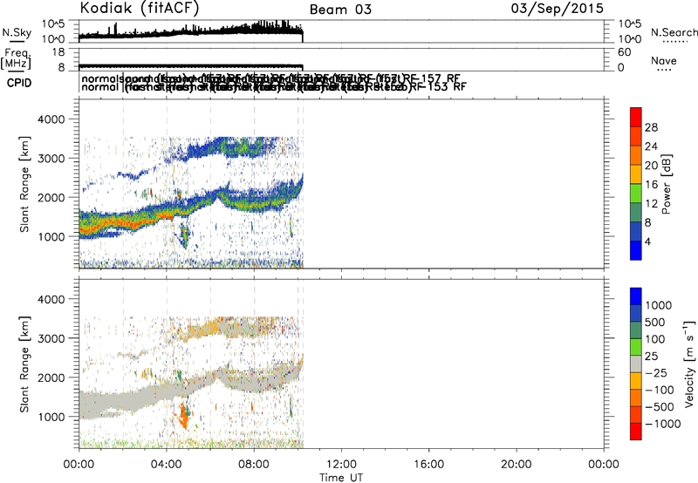Select the "16" power colorbar label
The width and height of the screenshot is (698, 483).
[x=651, y=184]
